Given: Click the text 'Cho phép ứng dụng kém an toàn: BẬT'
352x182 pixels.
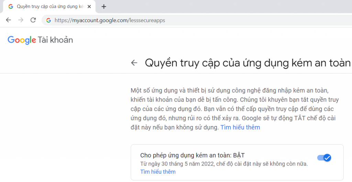Looking at the screenshot, I should click(x=192, y=155).
